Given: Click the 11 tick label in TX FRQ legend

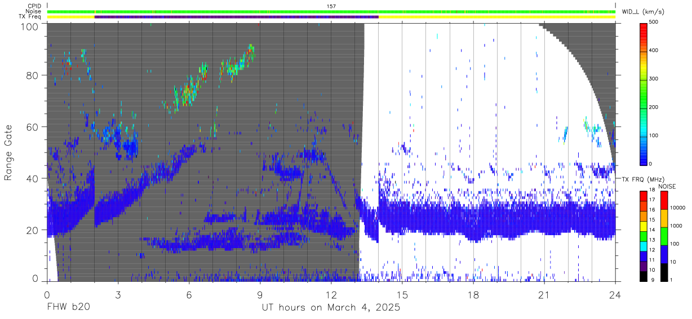Looking at the screenshot, I should (x=653, y=260).
